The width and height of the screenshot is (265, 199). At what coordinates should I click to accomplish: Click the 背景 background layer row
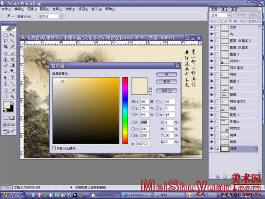[x=233, y=149]
